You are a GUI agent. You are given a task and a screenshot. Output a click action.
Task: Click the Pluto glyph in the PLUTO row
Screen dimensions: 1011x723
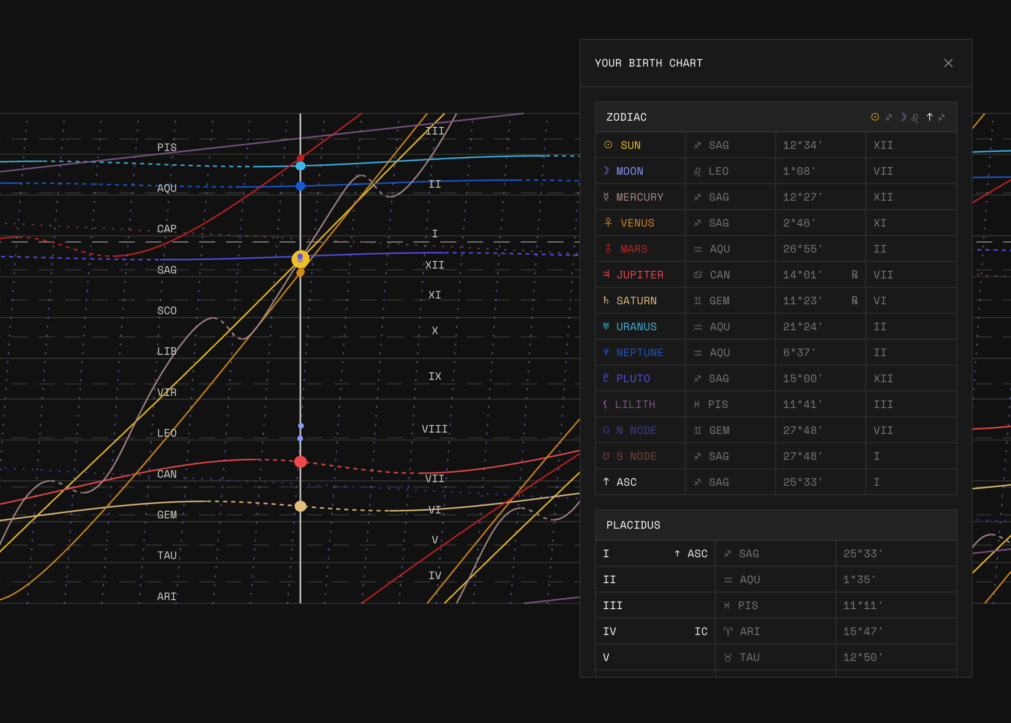point(606,378)
